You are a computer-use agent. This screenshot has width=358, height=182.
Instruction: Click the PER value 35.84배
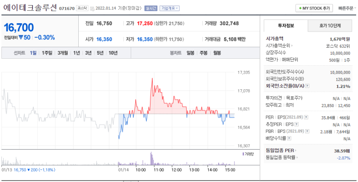[x=328, y=118]
